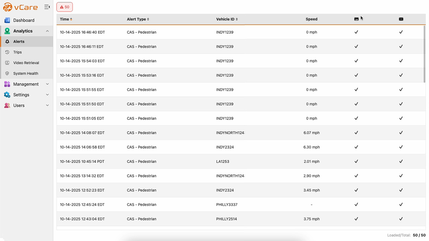Click the video camera icon in table header
Viewport: 429px width, 241px height.
pyautogui.click(x=401, y=19)
